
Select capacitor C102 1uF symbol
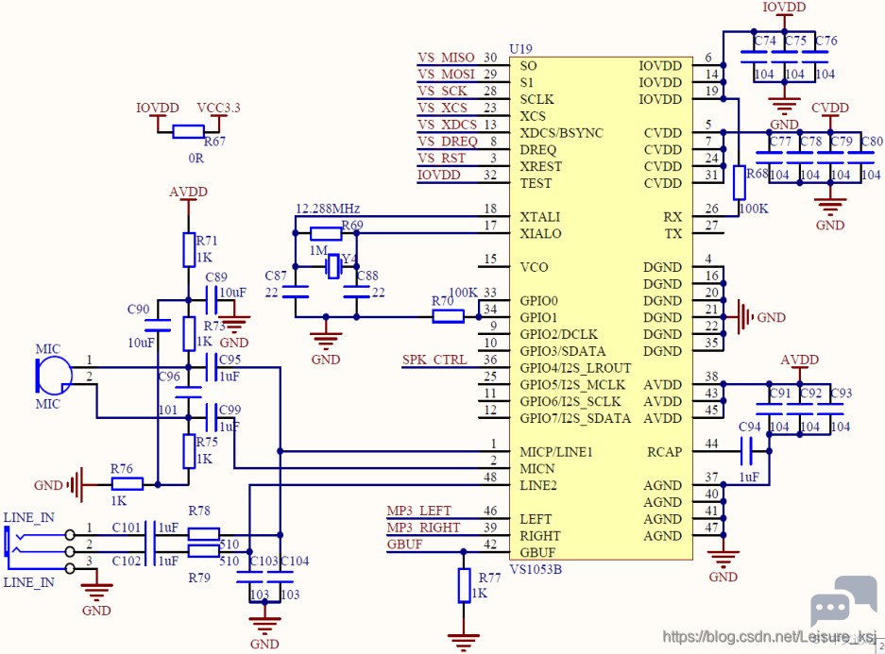pos(150,551)
